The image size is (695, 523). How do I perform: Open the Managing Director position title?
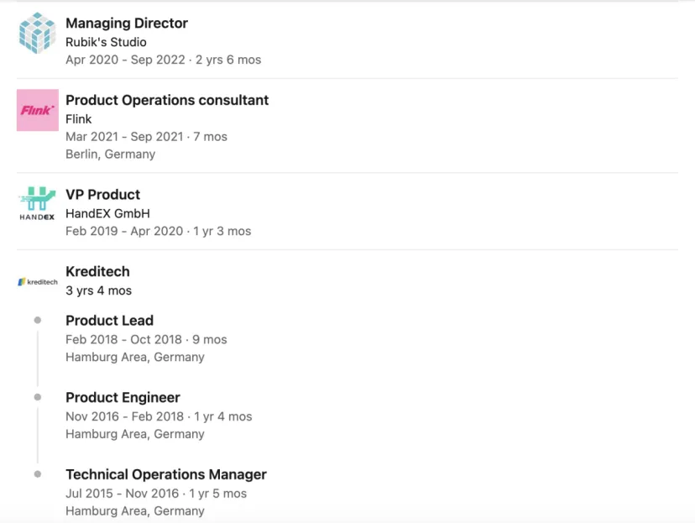click(127, 23)
